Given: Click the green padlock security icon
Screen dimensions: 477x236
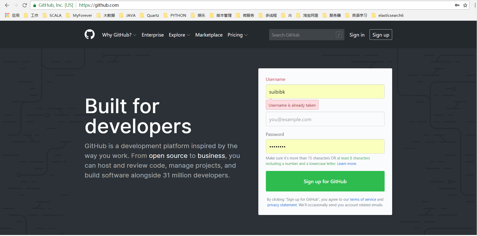Looking at the screenshot, I should 35,5.
